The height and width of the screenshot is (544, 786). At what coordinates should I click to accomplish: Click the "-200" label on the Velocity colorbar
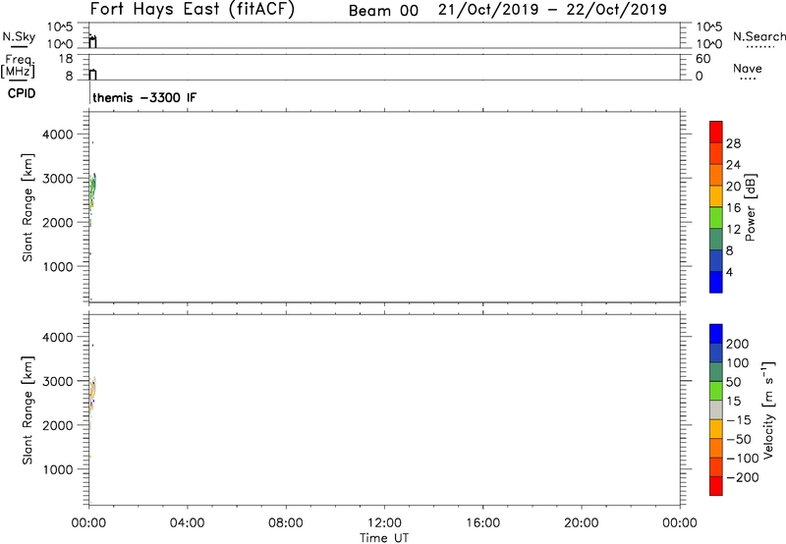[x=743, y=477]
